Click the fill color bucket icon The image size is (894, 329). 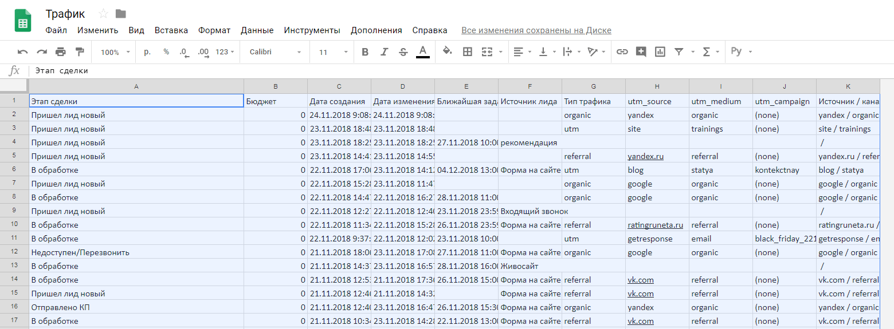coord(448,51)
